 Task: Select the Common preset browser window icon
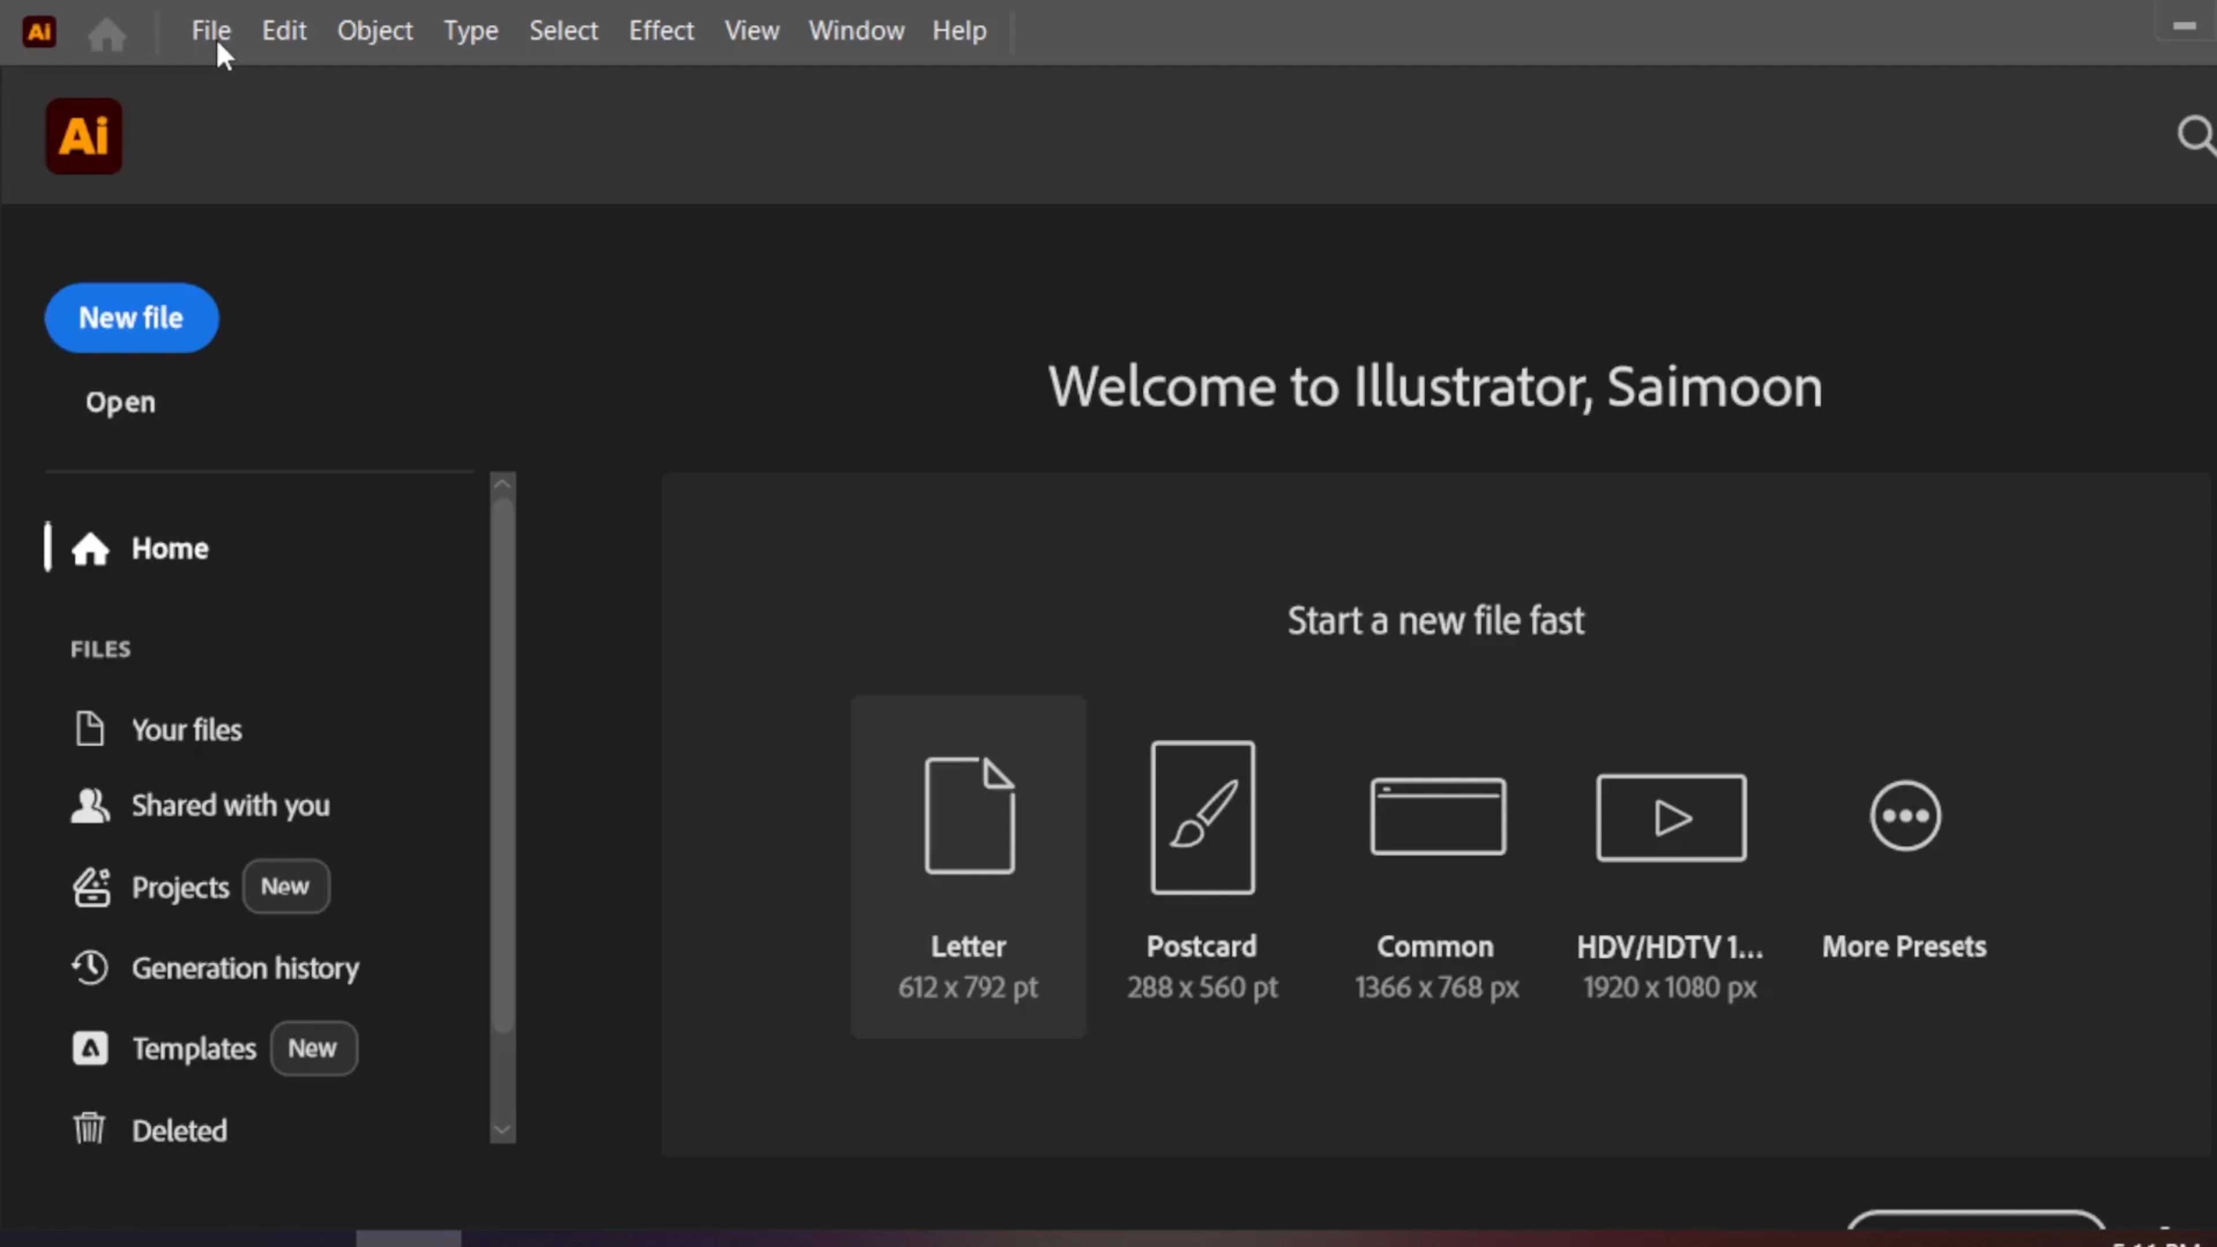click(1437, 816)
